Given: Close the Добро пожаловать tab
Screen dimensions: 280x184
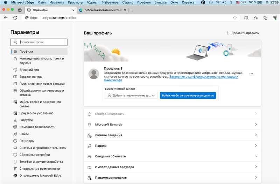Looking at the screenshot, I should tap(125, 10).
